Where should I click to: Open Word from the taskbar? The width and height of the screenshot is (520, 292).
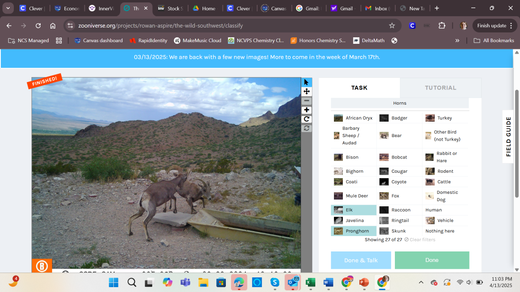coord(328,282)
